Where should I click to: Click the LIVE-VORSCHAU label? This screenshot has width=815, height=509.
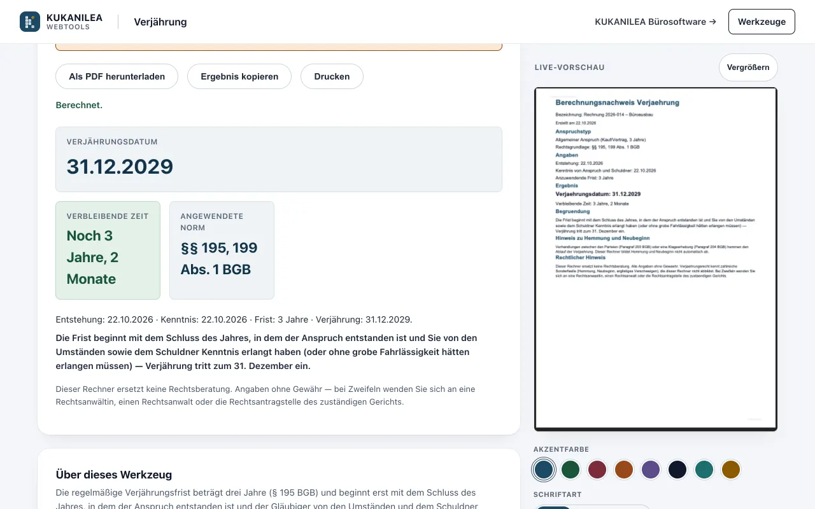click(x=570, y=67)
